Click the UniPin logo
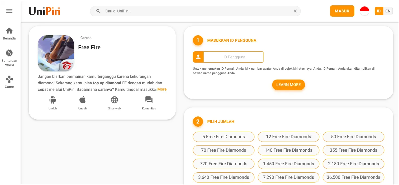Image resolution: width=399 pixels, height=185 pixels. point(44,11)
